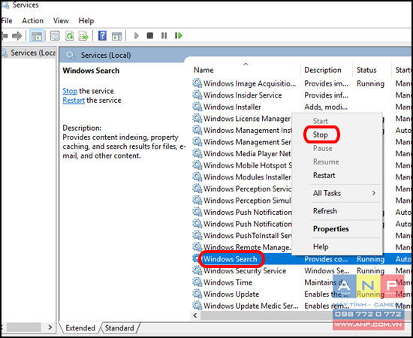Click gear icon beside Windows Security Service
Screen dimensions: 413x338
[x=197, y=270]
